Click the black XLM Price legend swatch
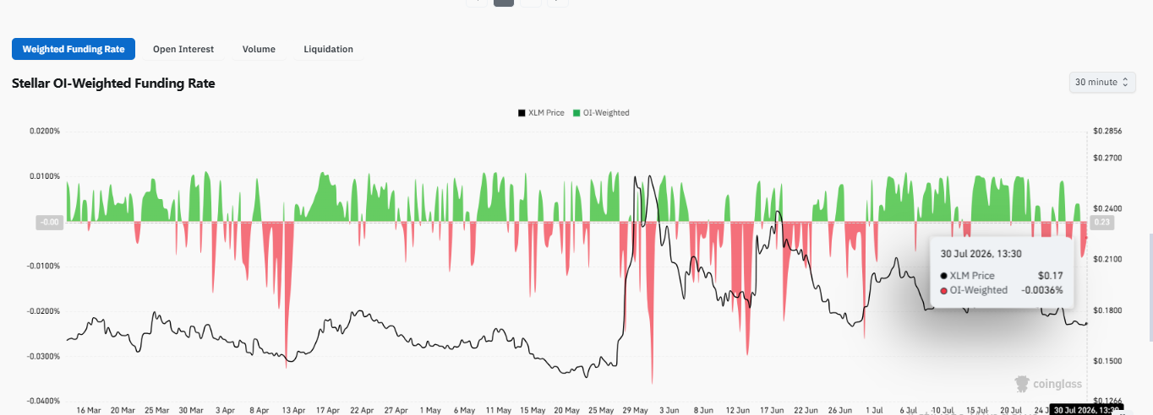The image size is (1153, 415). 522,113
